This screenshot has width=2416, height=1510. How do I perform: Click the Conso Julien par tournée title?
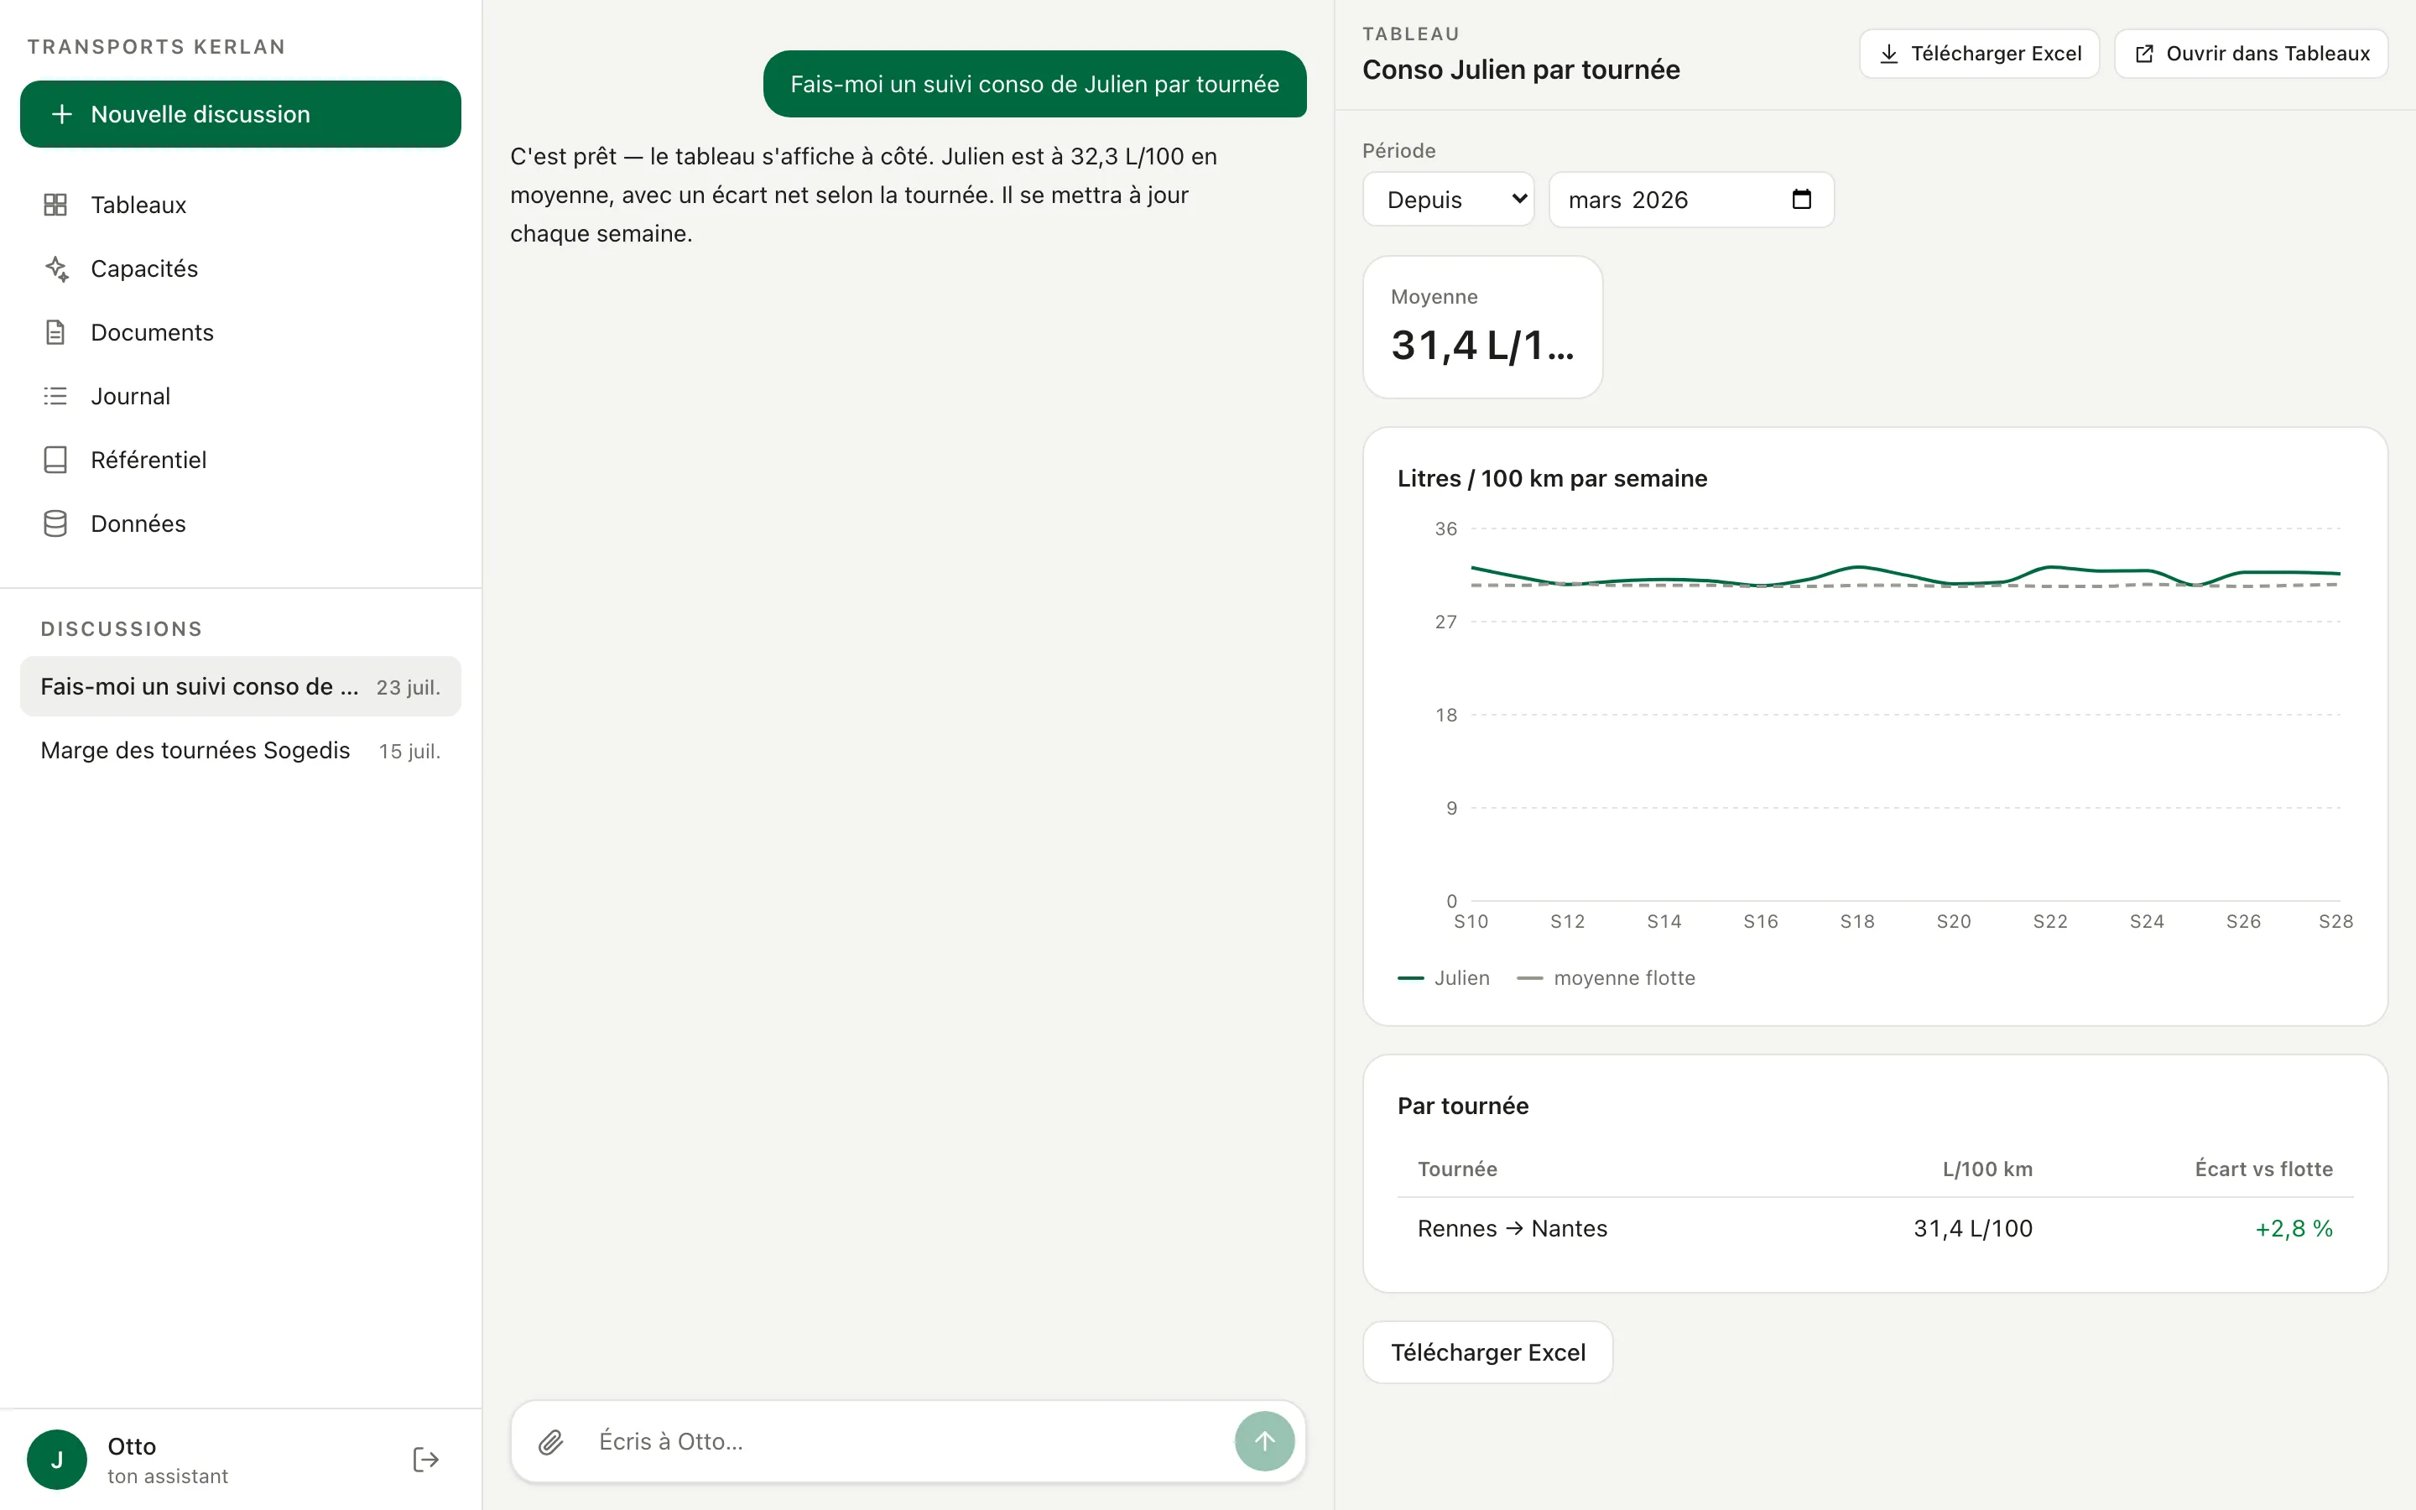pyautogui.click(x=1520, y=70)
